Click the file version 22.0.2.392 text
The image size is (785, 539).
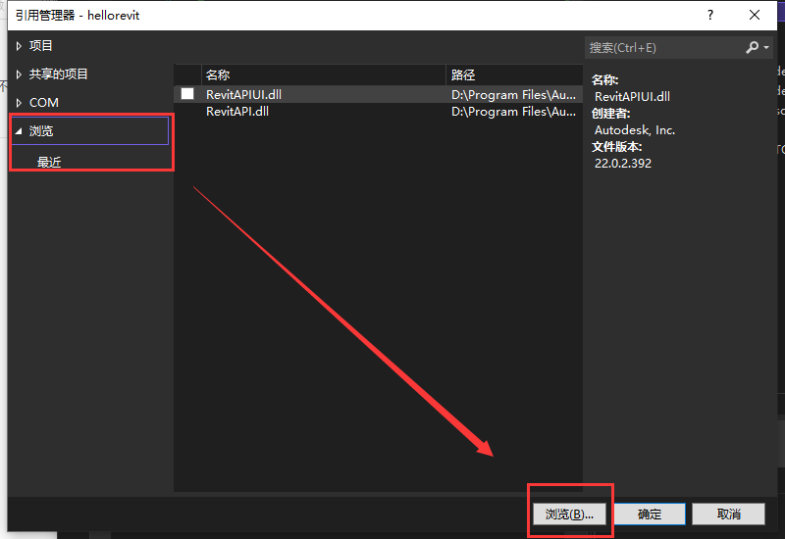(x=623, y=164)
